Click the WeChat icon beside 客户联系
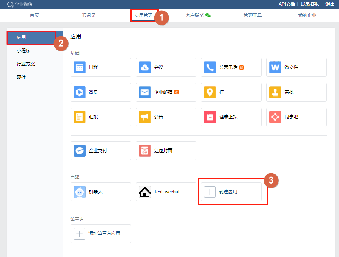 pyautogui.click(x=208, y=15)
